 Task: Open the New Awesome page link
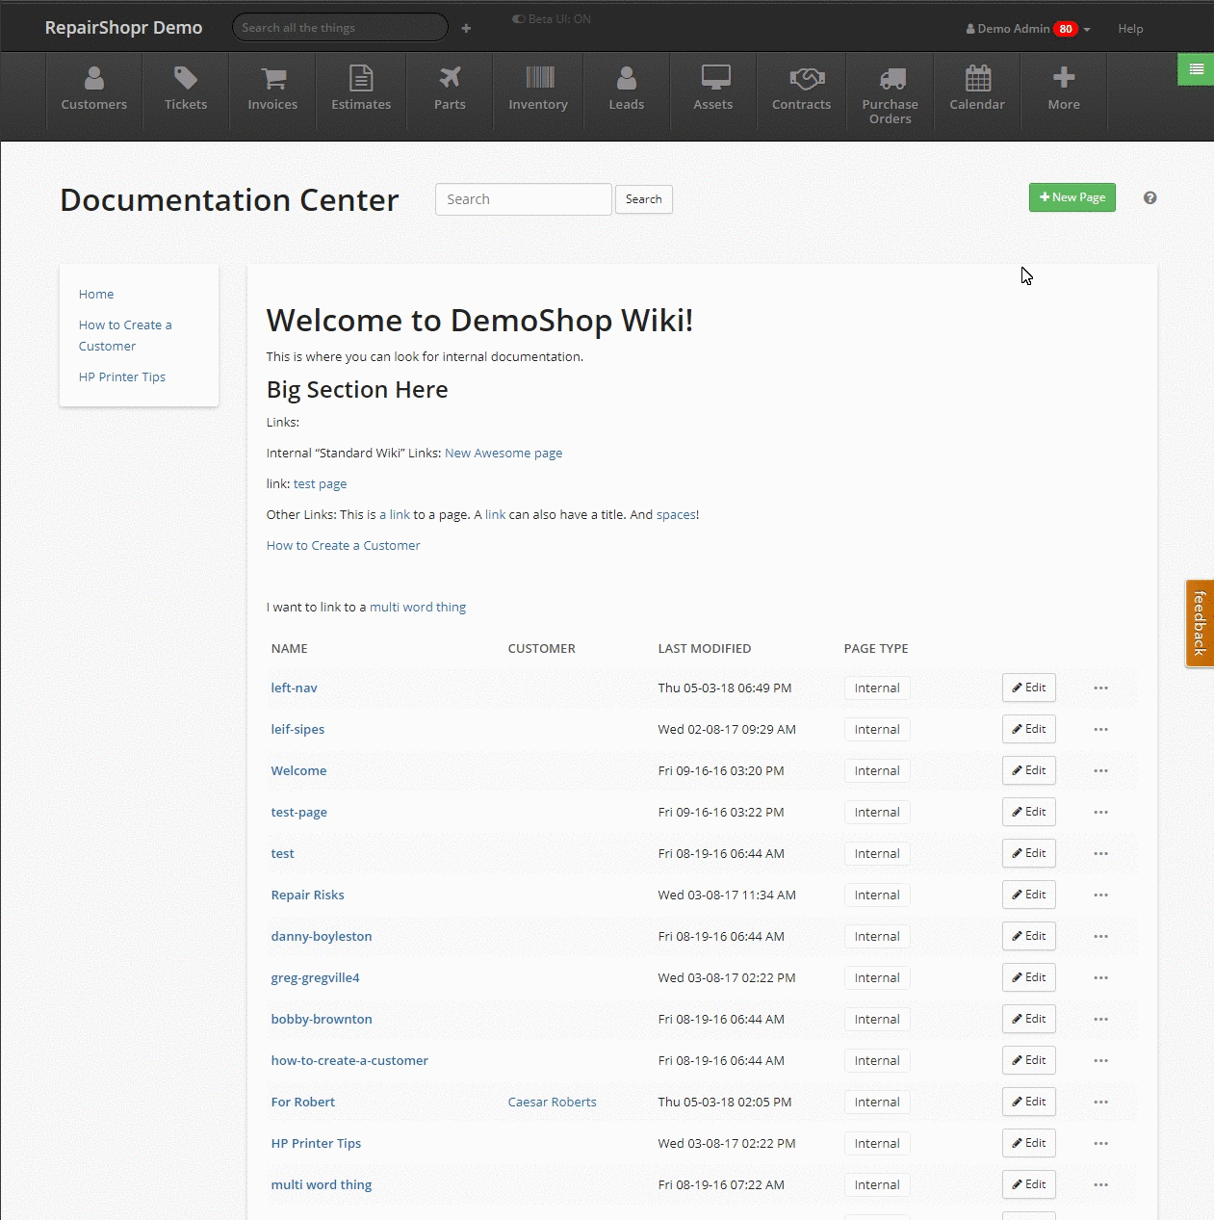click(x=504, y=453)
